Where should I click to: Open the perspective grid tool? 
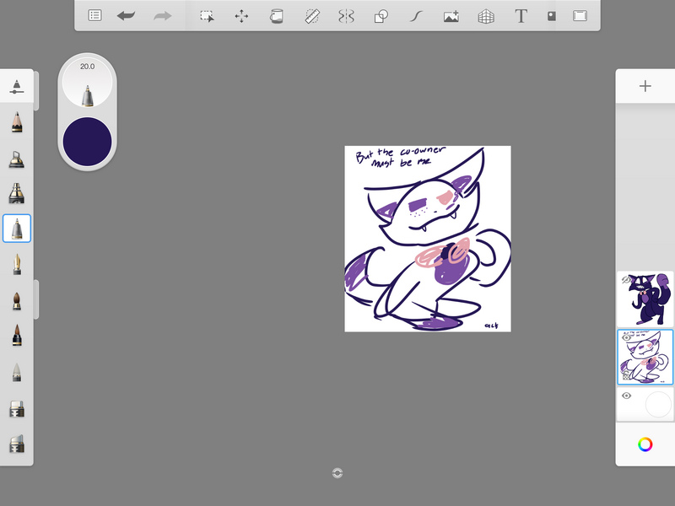[x=485, y=15]
